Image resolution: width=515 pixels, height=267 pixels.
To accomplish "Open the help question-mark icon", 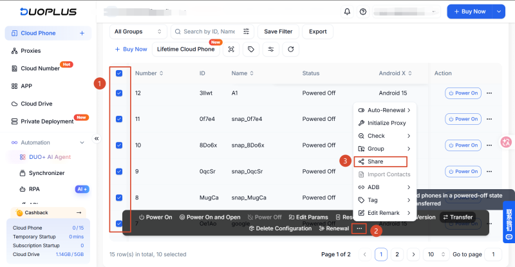I will 363,12.
